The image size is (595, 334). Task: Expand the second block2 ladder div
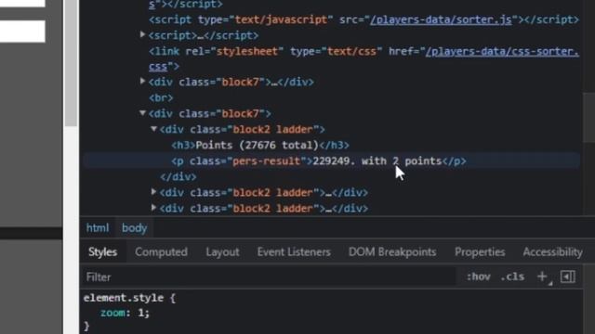pyautogui.click(x=153, y=192)
